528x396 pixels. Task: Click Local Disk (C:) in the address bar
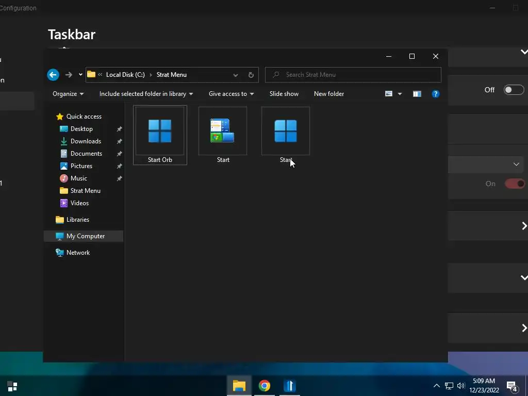coord(125,75)
